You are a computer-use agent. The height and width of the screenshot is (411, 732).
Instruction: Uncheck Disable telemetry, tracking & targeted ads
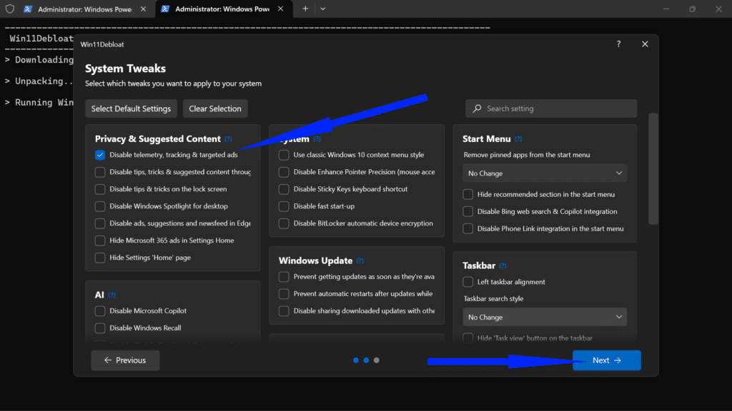pyautogui.click(x=99, y=155)
